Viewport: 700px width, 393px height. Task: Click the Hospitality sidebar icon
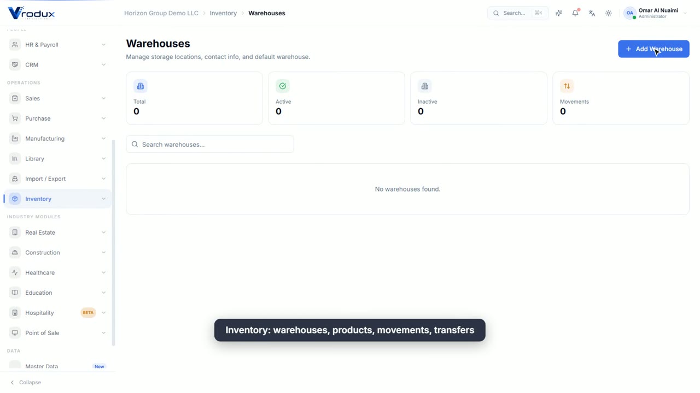15,313
